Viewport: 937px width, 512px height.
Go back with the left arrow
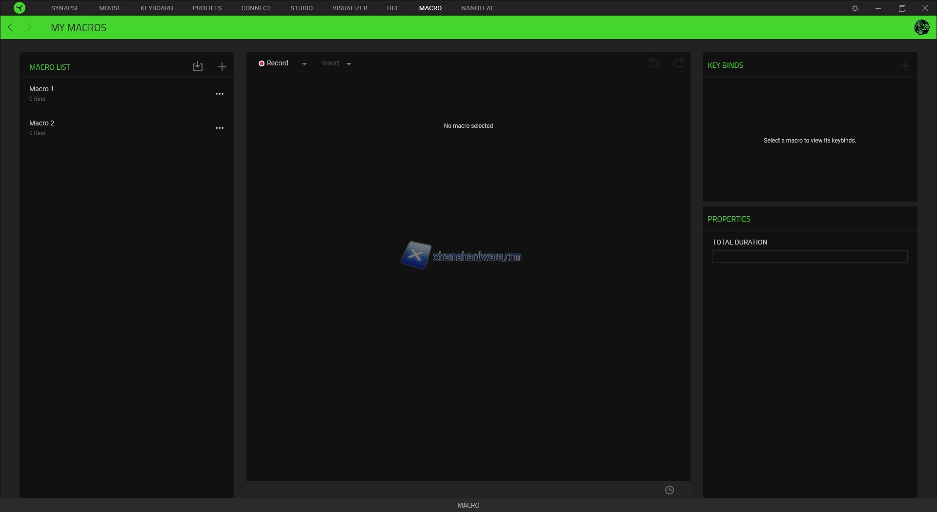tap(11, 27)
